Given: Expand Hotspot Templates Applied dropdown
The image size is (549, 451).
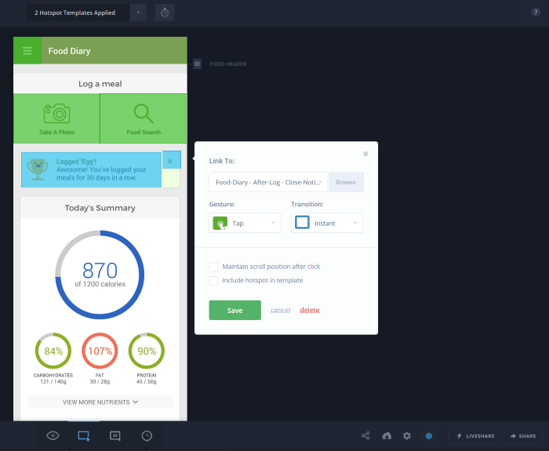Looking at the screenshot, I should [x=138, y=13].
